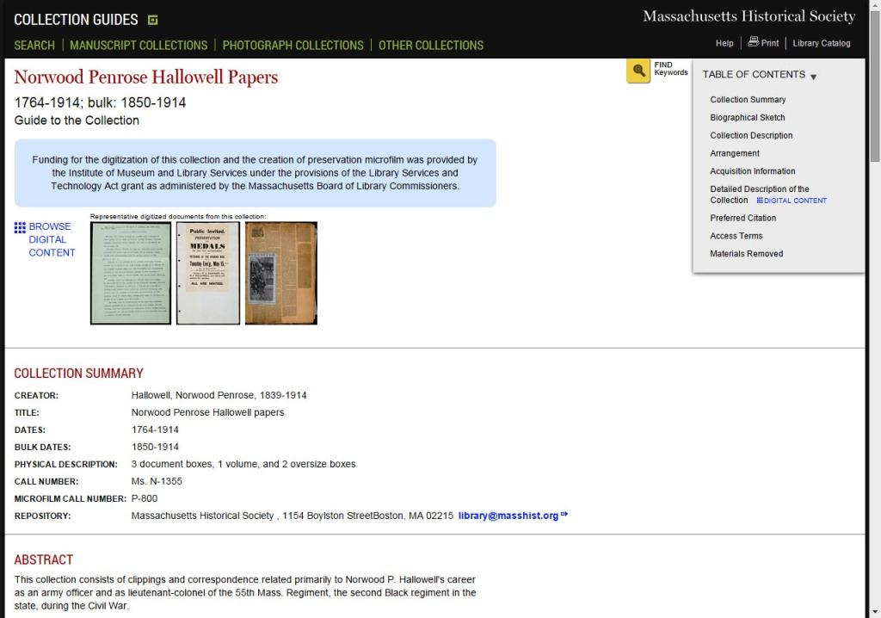Open the newspaper scrapbook page thumbnail
The image size is (881, 618).
click(x=280, y=273)
